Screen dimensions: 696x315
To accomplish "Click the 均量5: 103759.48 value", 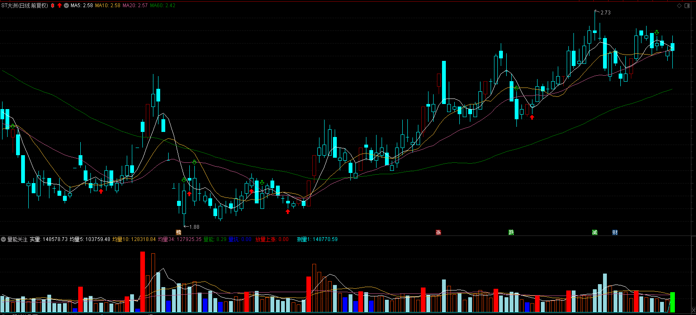I will [90, 239].
